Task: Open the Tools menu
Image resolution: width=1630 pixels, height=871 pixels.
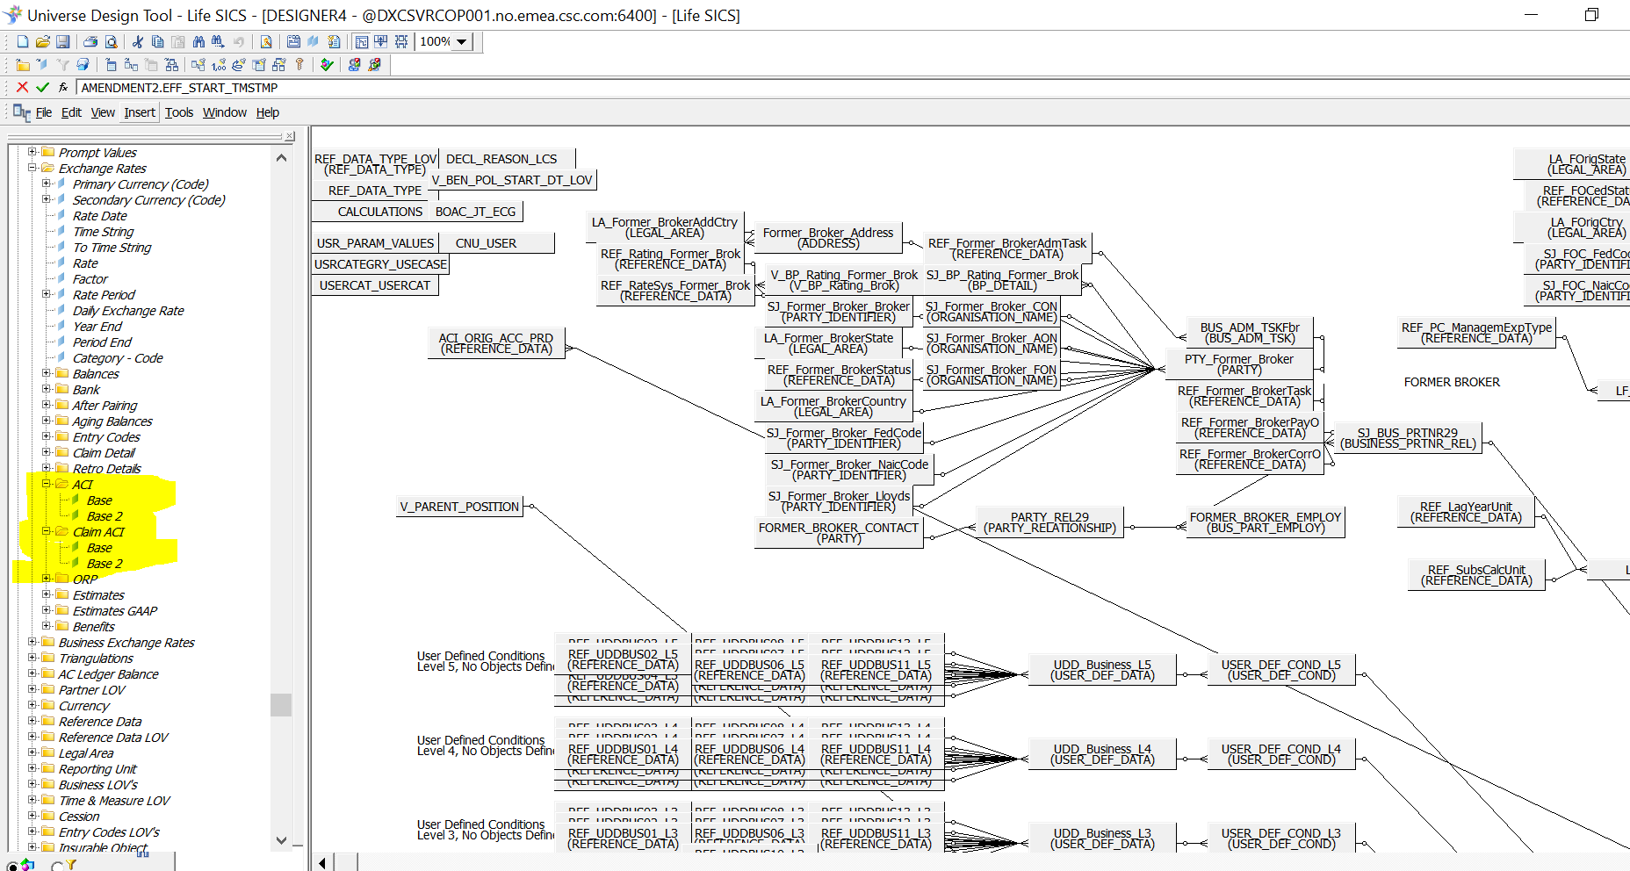Action: [179, 112]
